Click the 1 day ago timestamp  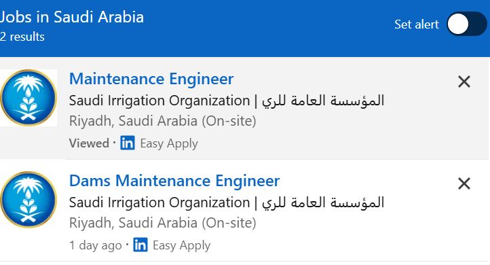pos(96,245)
